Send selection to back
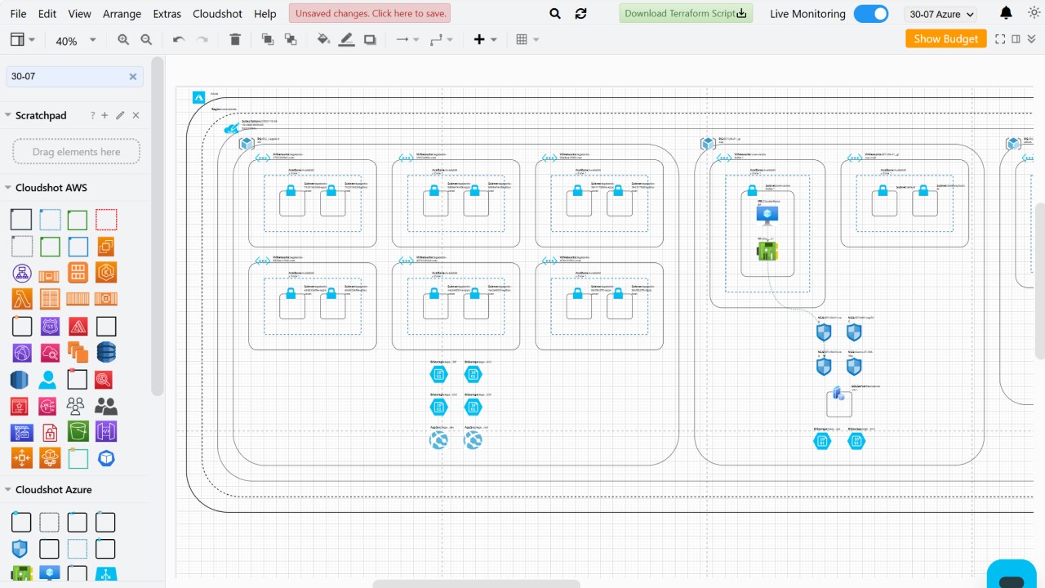Screen dimensions: 1045x588 290,39
